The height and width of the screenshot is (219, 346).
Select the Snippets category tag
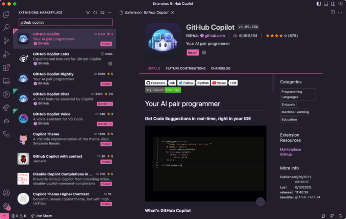click(288, 104)
